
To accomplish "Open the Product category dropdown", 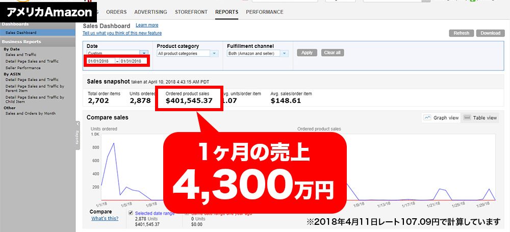I will [187, 54].
